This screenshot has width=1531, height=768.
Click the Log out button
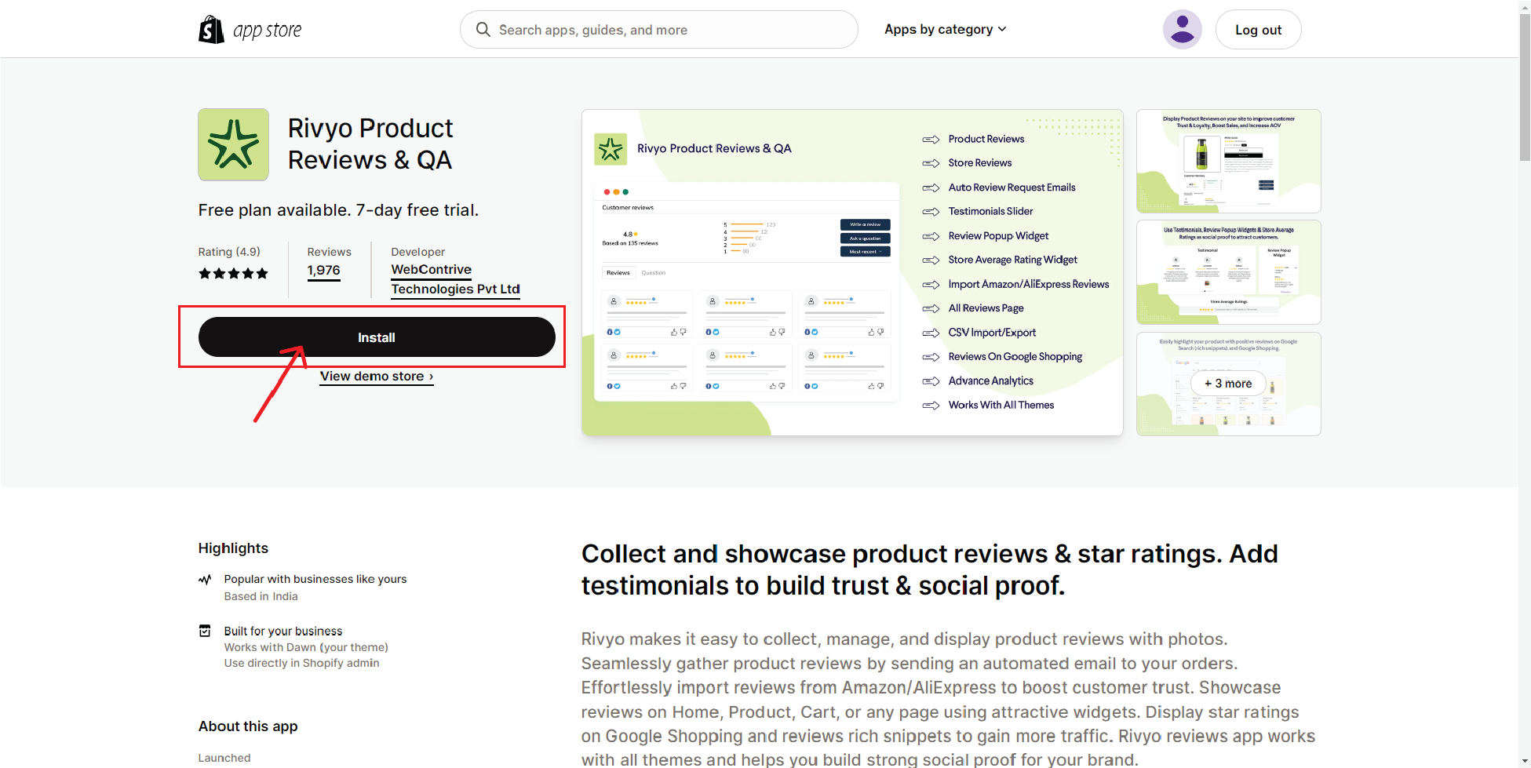[x=1258, y=30]
